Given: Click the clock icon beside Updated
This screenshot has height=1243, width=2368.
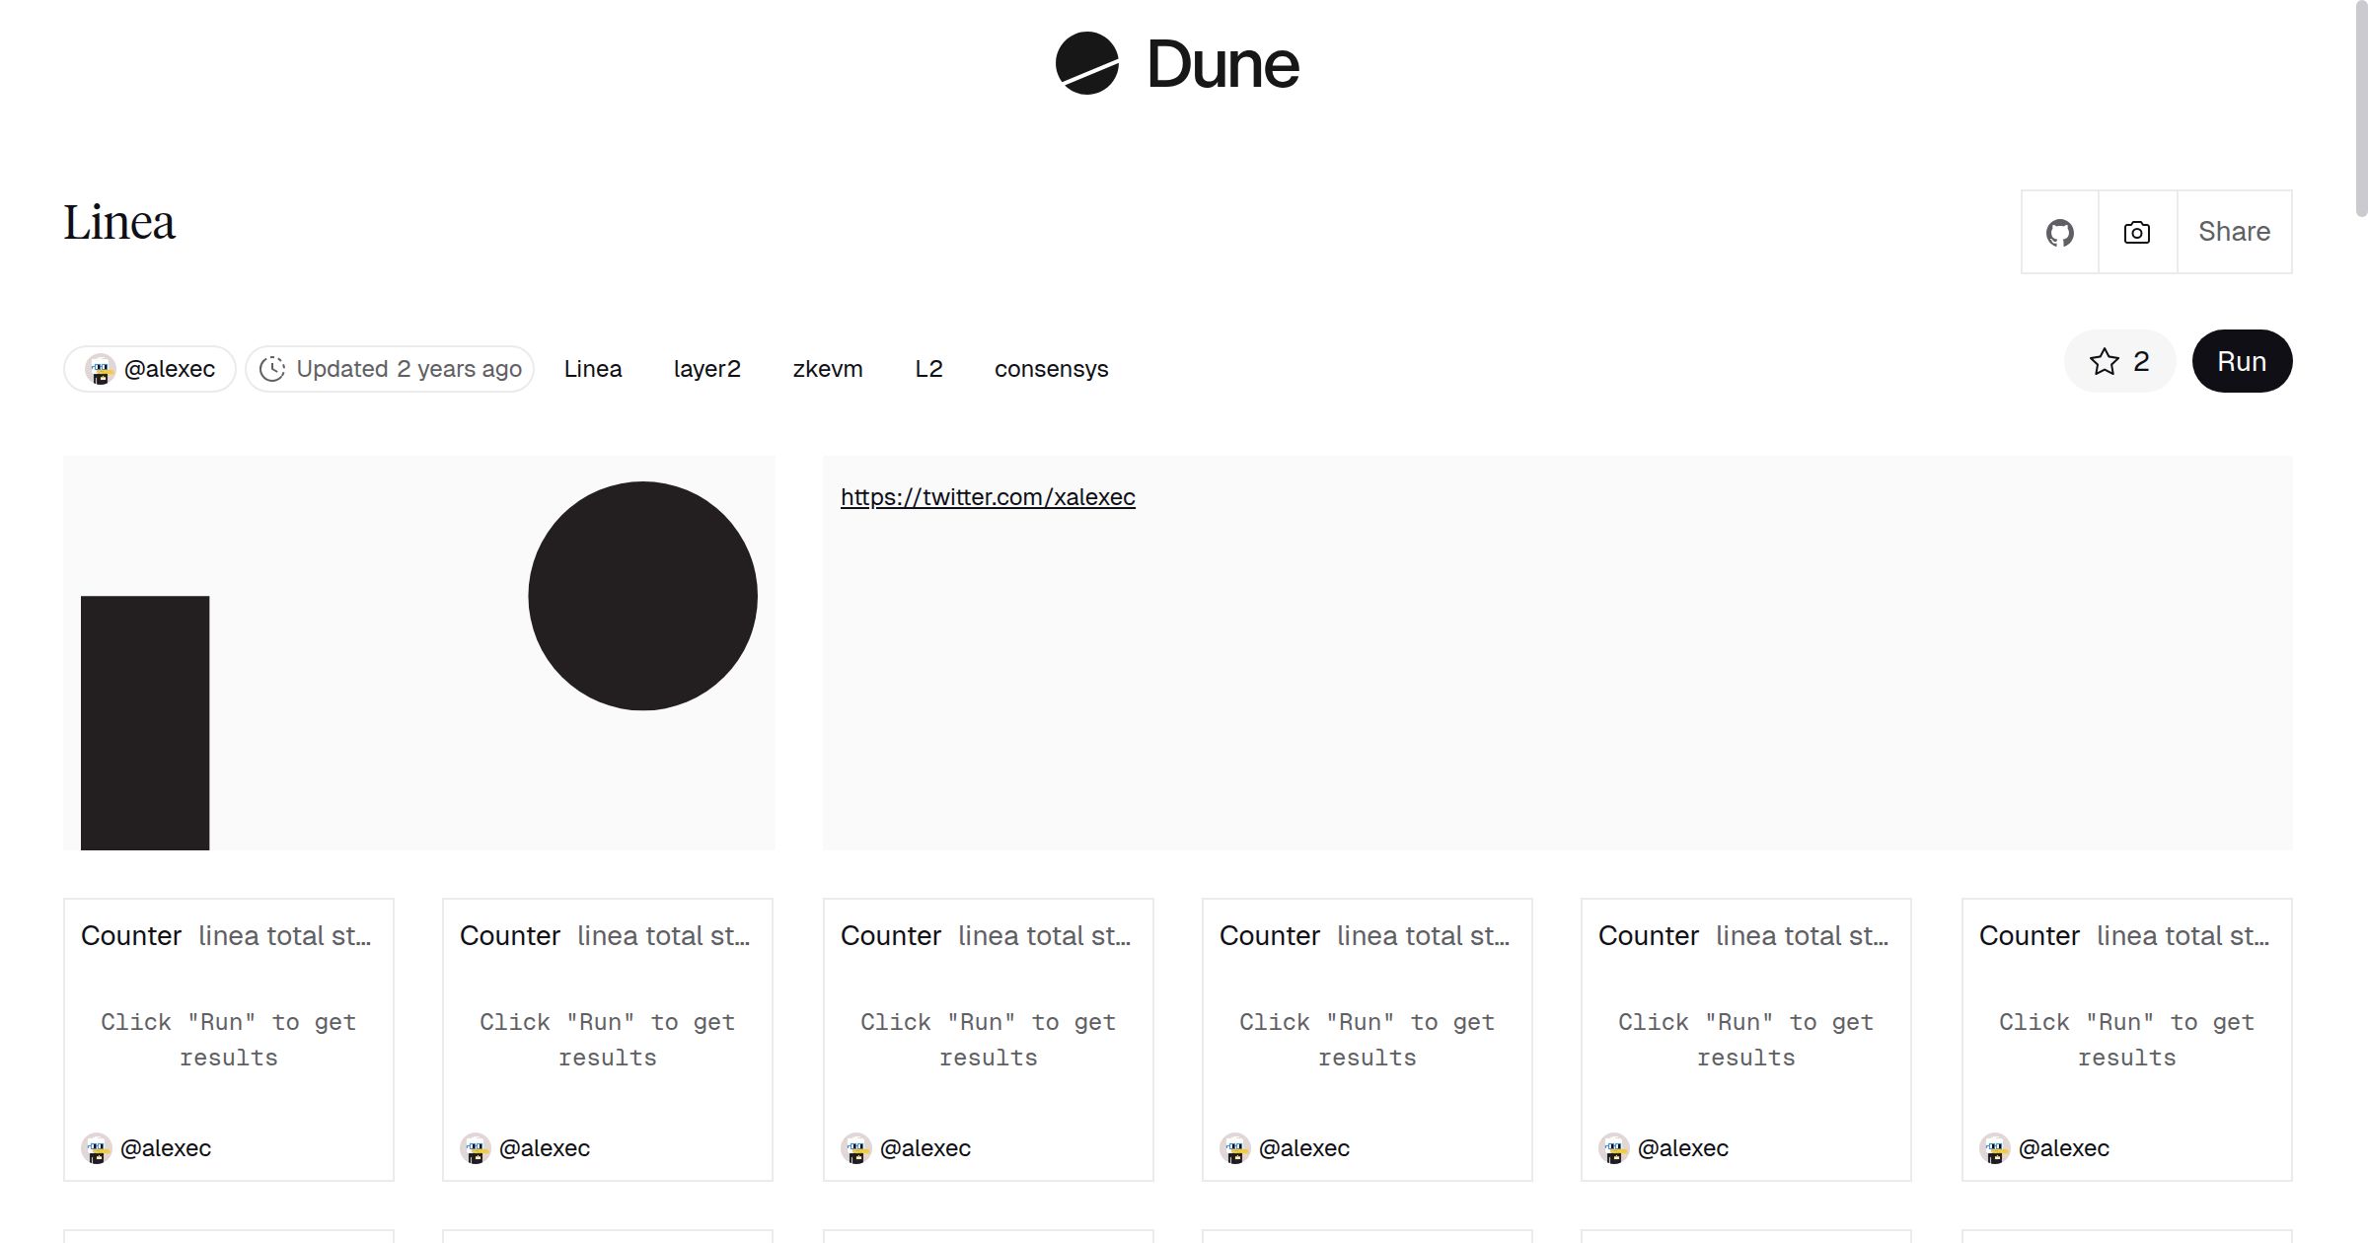Looking at the screenshot, I should click(x=272, y=369).
